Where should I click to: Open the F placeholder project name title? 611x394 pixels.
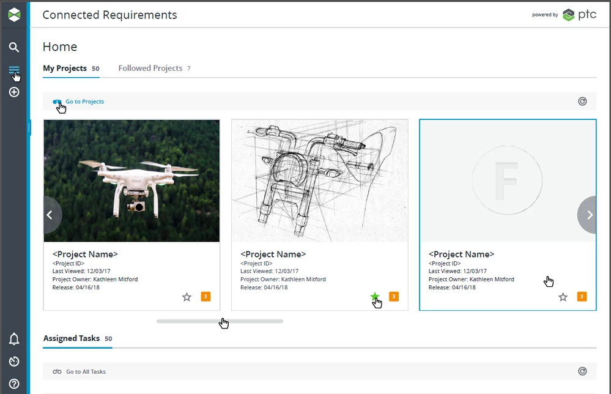[461, 254]
